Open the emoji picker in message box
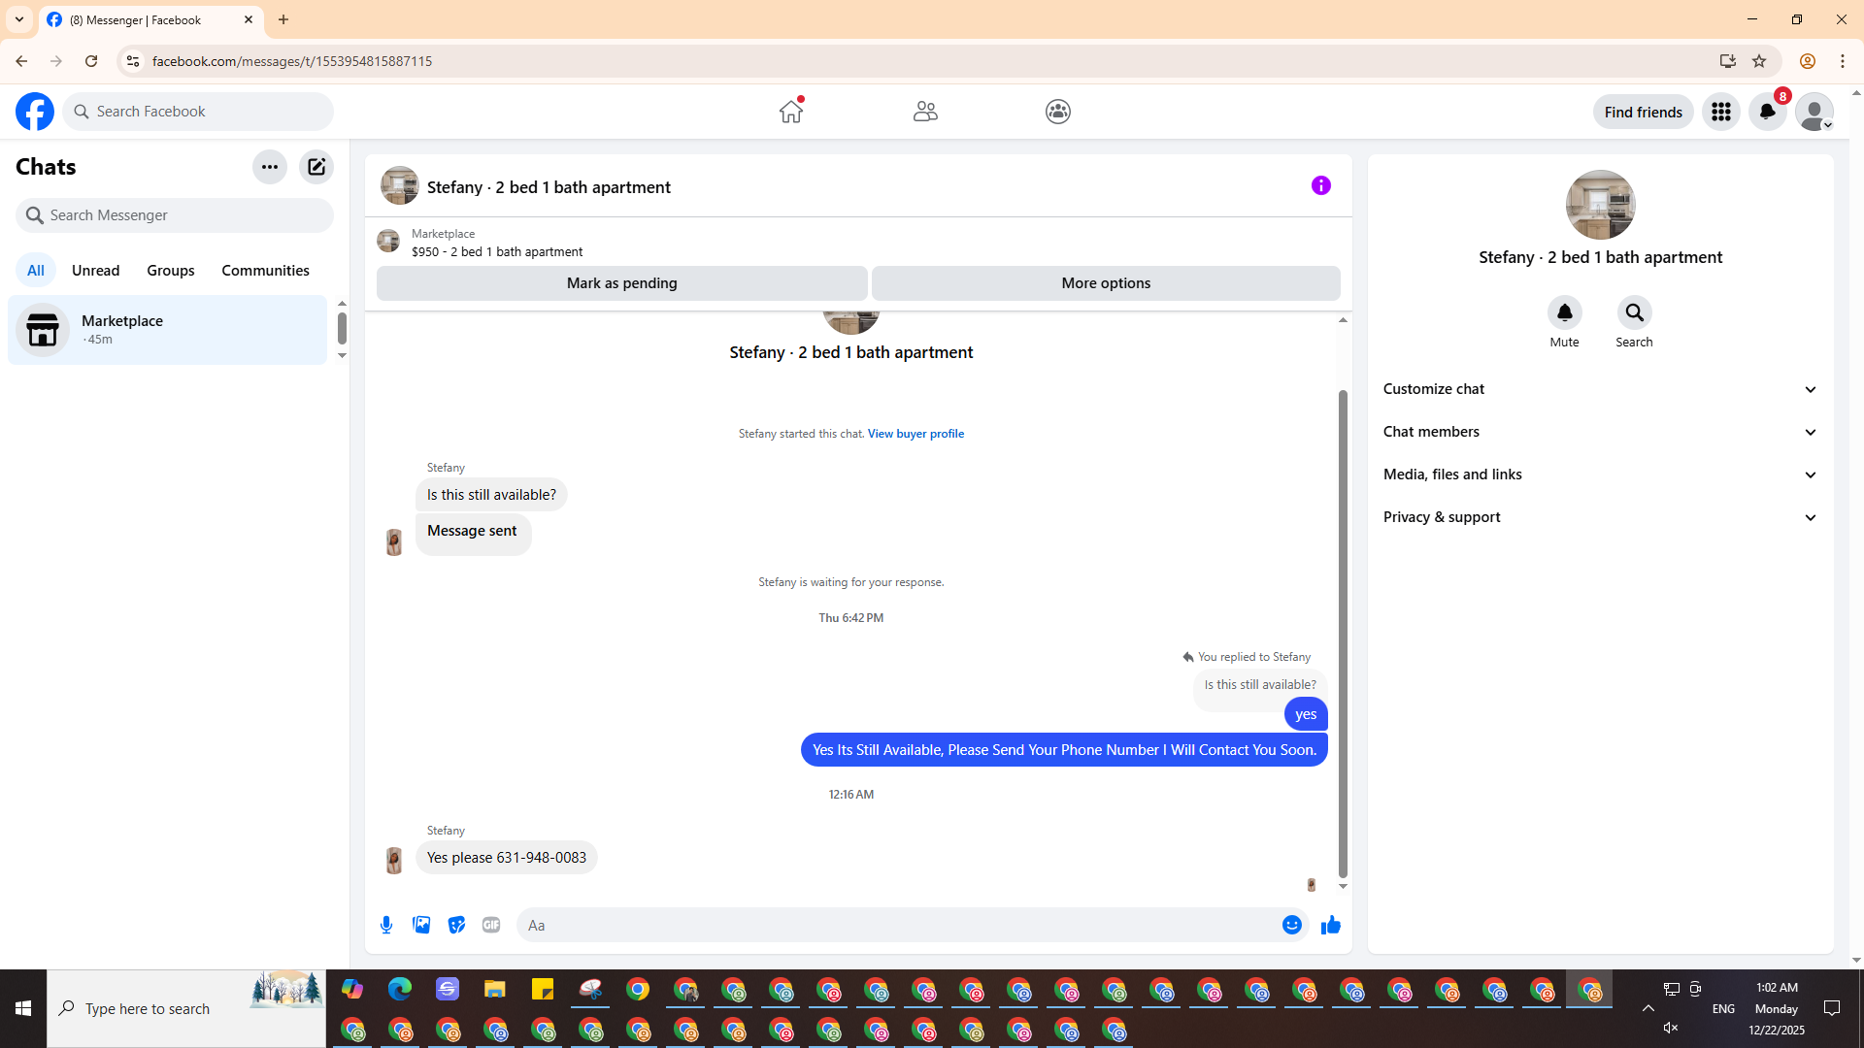 tap(1292, 925)
